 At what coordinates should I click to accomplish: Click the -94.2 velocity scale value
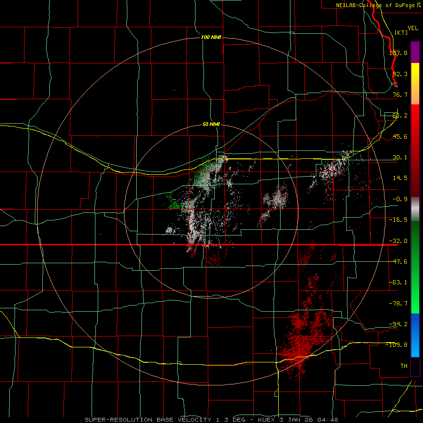398,324
